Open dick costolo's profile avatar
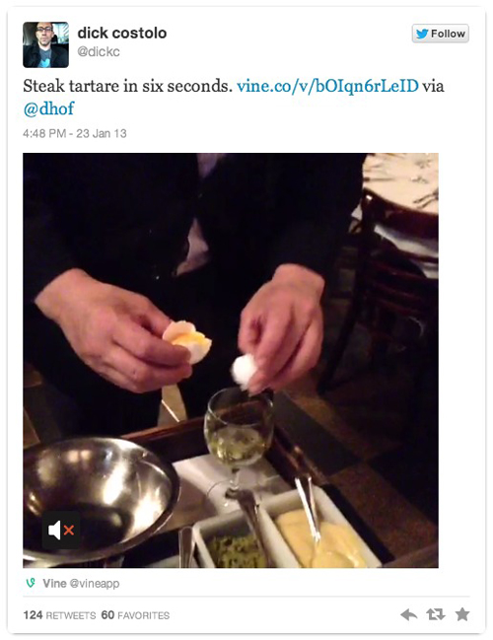The height and width of the screenshot is (640, 493). coord(45,44)
